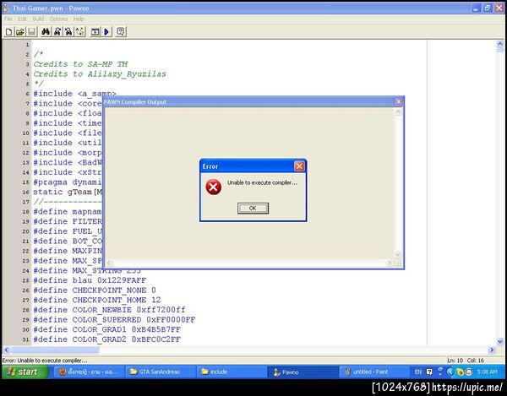Screen dimensions: 507x396
Task: Click the '#define COLOR_NEWBIE 0xff7200ff' line
Action: tap(109, 310)
